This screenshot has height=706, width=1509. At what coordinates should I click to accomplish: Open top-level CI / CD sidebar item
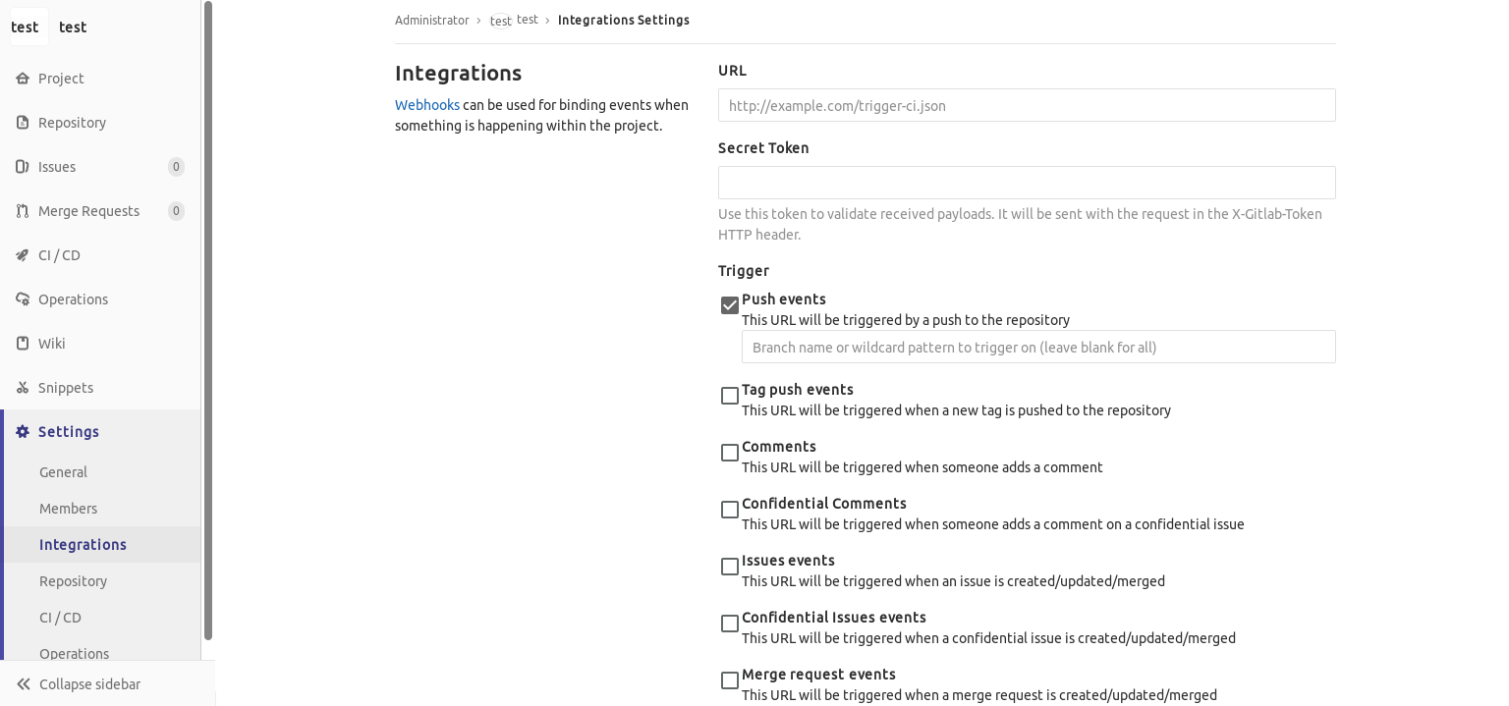coord(100,255)
